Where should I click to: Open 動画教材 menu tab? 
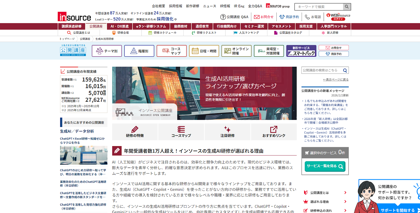(181, 26)
